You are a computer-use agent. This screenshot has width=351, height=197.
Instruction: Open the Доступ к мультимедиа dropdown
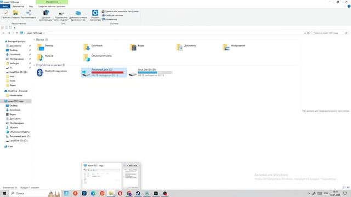(x=46, y=15)
